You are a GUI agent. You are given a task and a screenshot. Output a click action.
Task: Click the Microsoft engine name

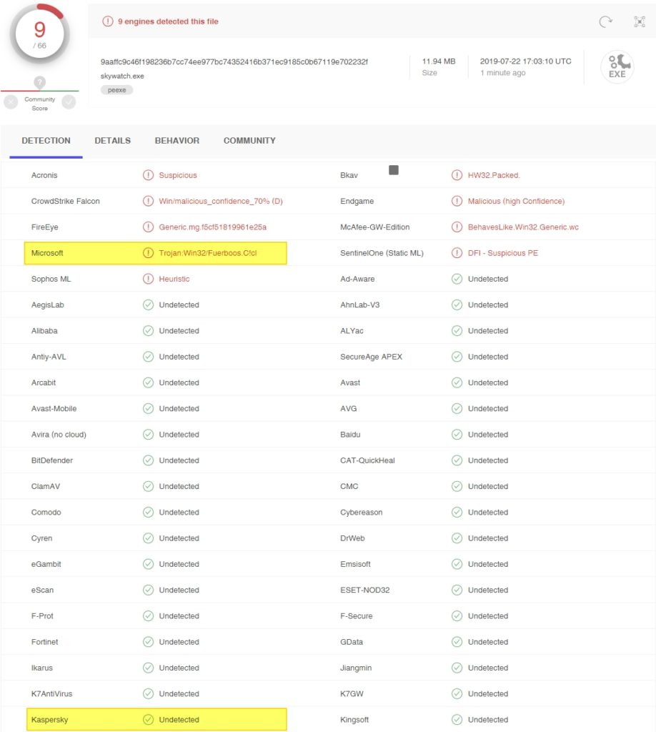[47, 253]
